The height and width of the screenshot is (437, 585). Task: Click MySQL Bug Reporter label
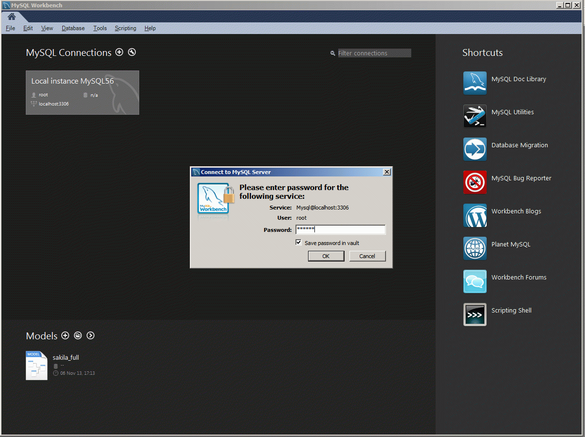[x=521, y=178]
